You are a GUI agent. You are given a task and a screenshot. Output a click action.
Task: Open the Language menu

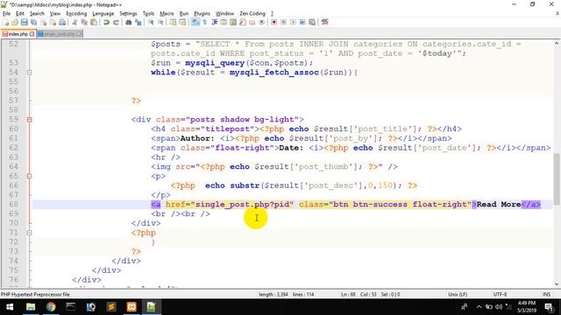(x=103, y=14)
